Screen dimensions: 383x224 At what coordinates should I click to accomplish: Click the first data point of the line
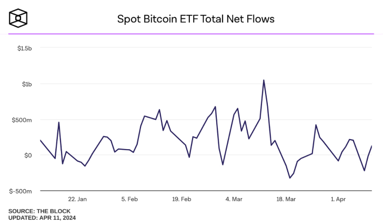click(41, 140)
